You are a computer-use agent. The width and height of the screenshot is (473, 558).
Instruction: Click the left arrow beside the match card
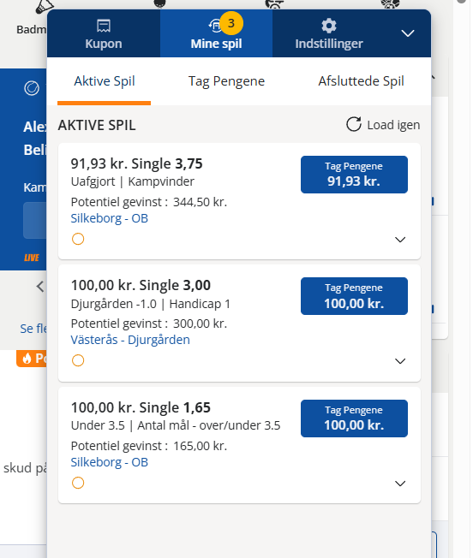[x=40, y=286]
